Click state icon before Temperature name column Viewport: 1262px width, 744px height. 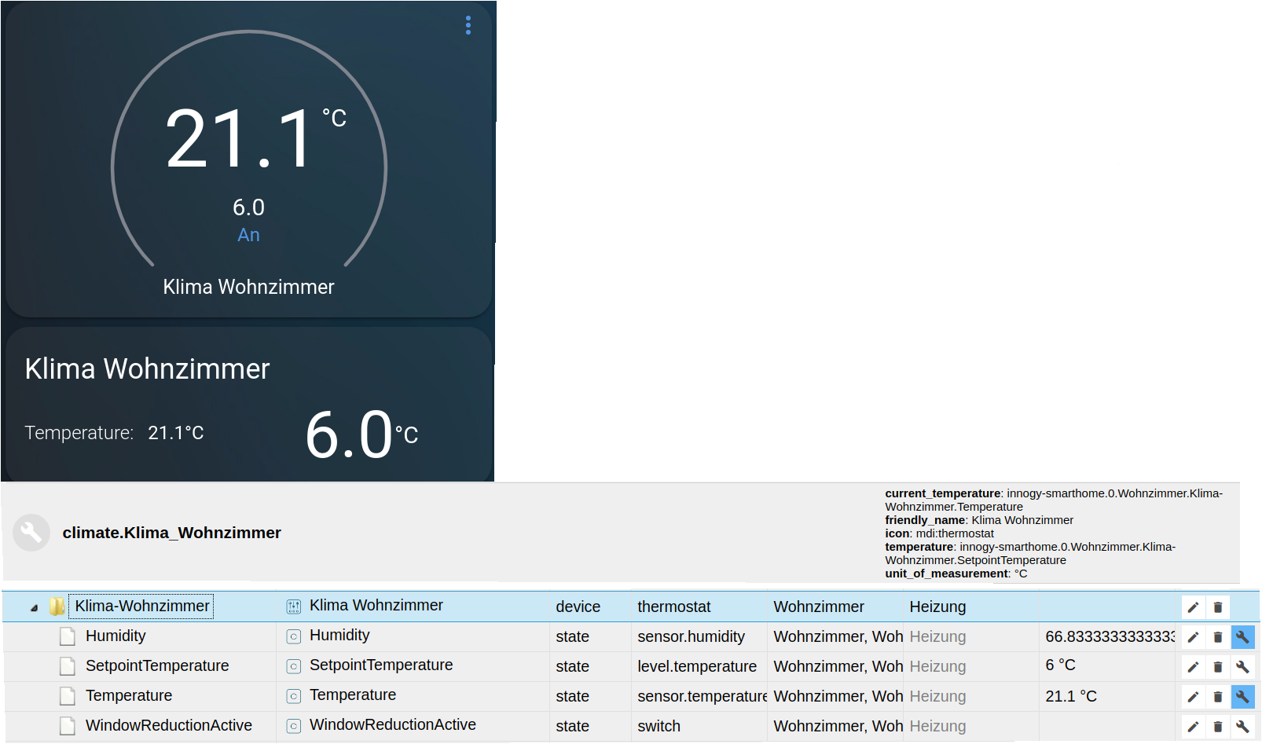pyautogui.click(x=294, y=696)
